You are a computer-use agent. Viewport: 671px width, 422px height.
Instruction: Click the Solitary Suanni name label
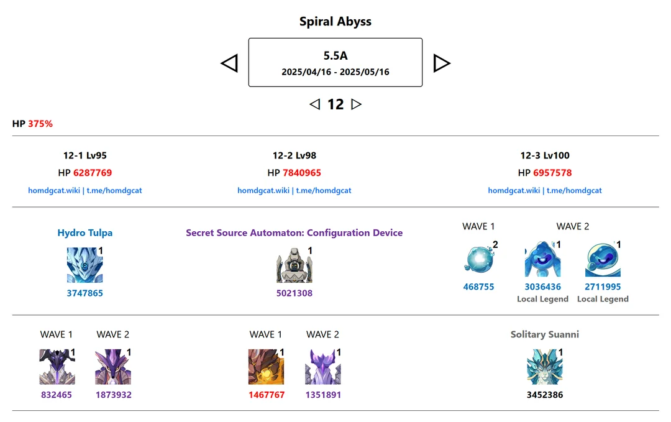click(x=545, y=334)
